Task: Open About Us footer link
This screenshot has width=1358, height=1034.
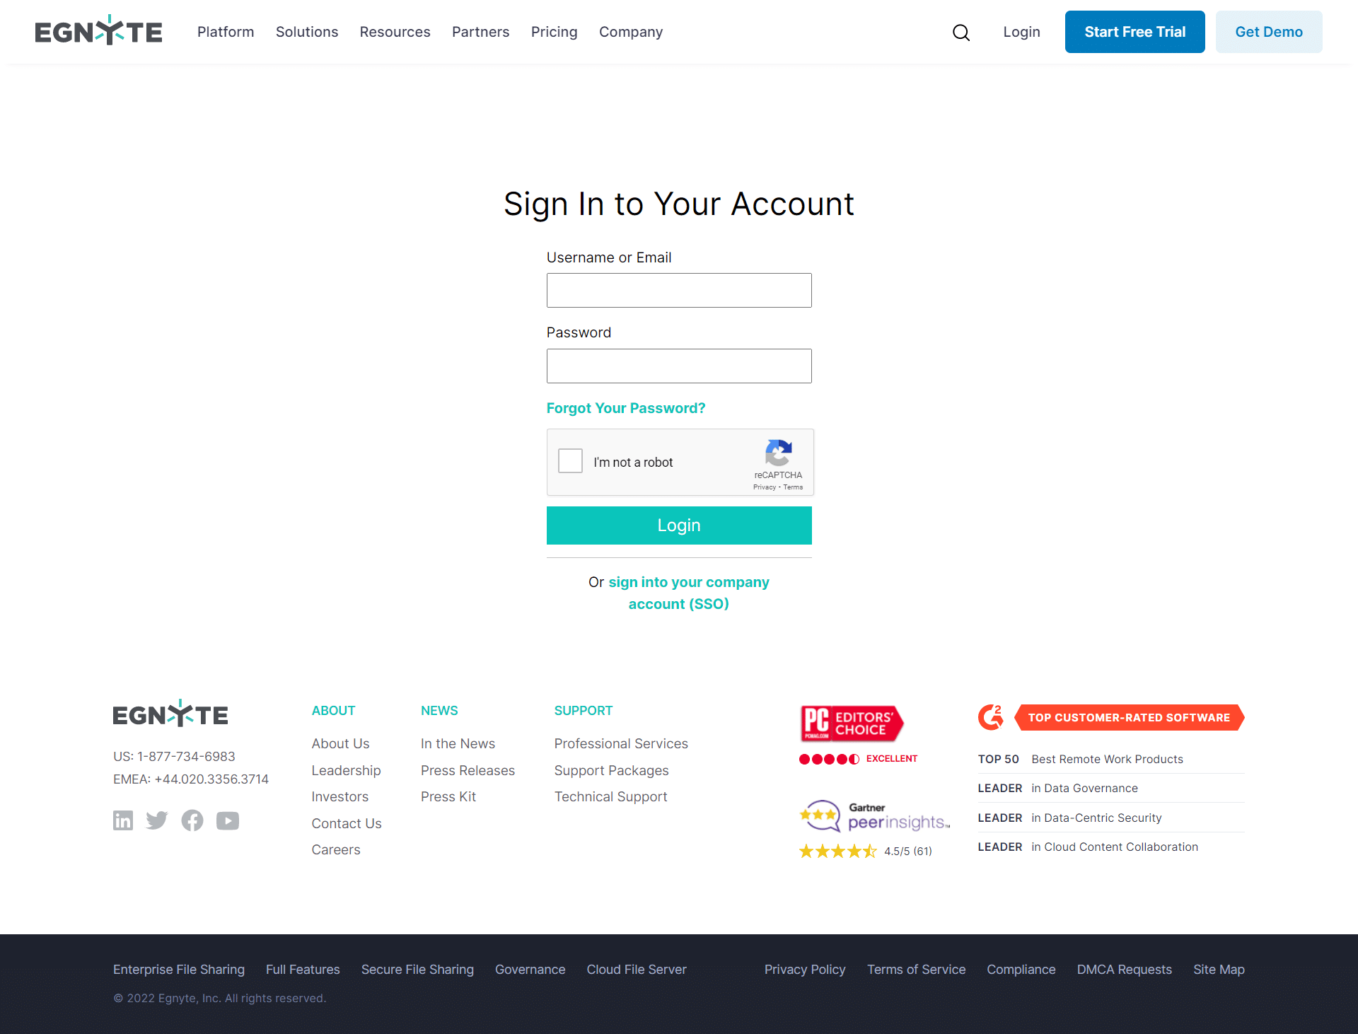Action: point(340,743)
